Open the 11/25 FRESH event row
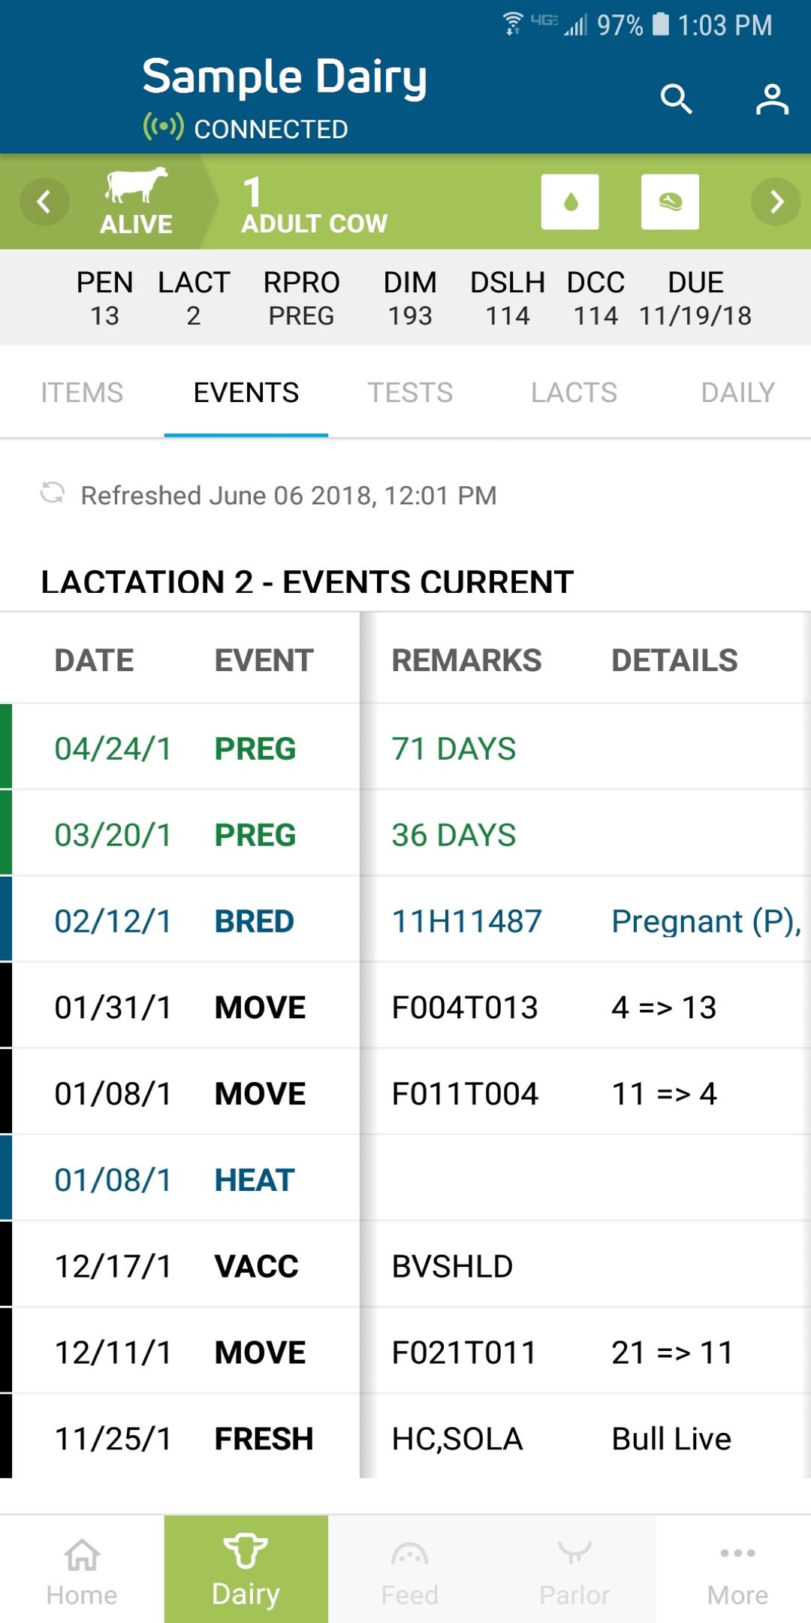The width and height of the screenshot is (811, 1623). pos(405,1437)
